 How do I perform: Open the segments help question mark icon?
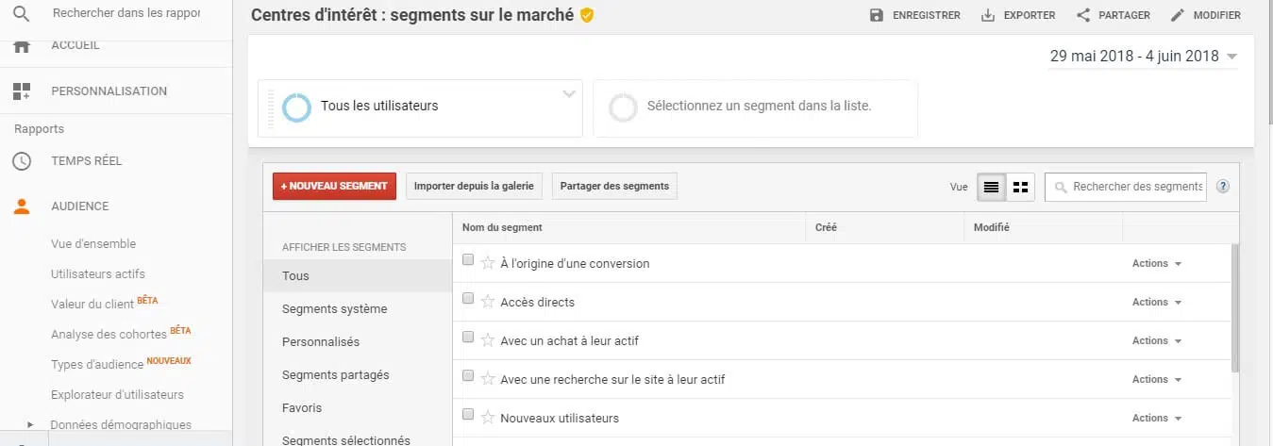[x=1223, y=187]
